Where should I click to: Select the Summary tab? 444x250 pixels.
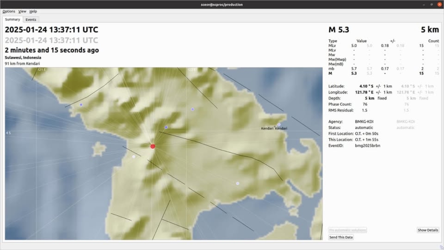click(12, 19)
